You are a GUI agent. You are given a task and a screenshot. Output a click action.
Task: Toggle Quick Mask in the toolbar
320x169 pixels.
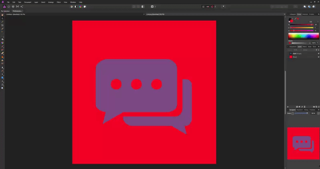[152, 7]
